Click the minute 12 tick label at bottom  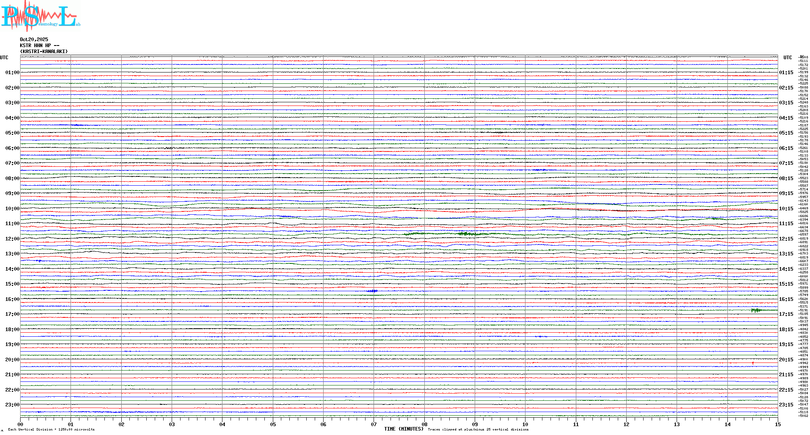pos(626,424)
